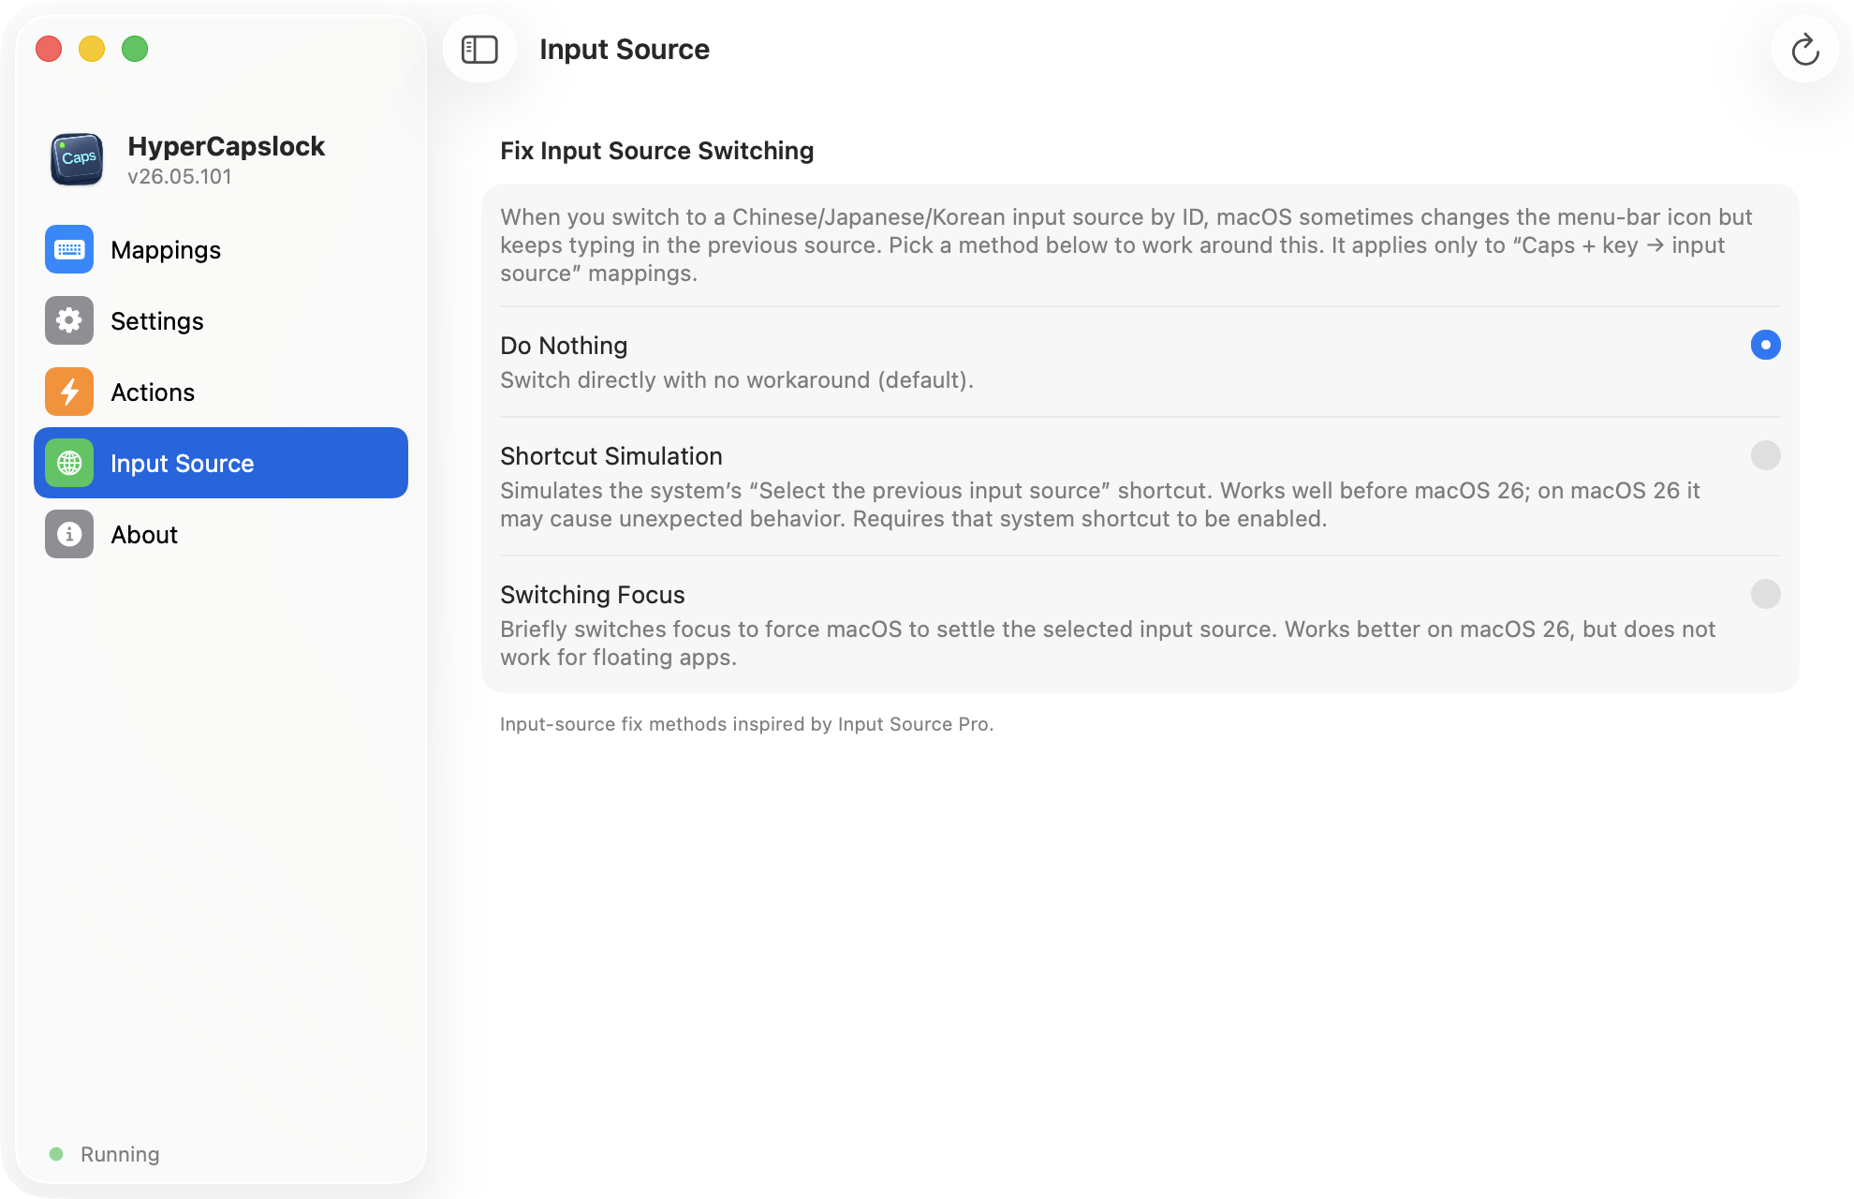Select the Shortcut Simulation radio button

click(1765, 455)
